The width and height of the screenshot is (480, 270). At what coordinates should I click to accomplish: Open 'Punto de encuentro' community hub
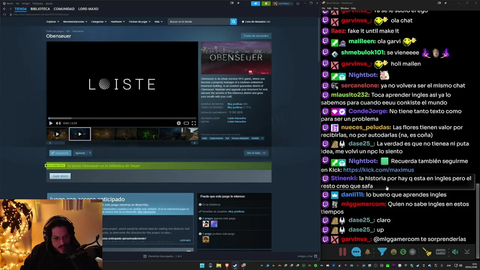[256, 36]
